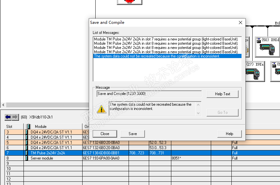Click the Close button in dialog
This screenshot has height=185, width=280.
coord(105,134)
